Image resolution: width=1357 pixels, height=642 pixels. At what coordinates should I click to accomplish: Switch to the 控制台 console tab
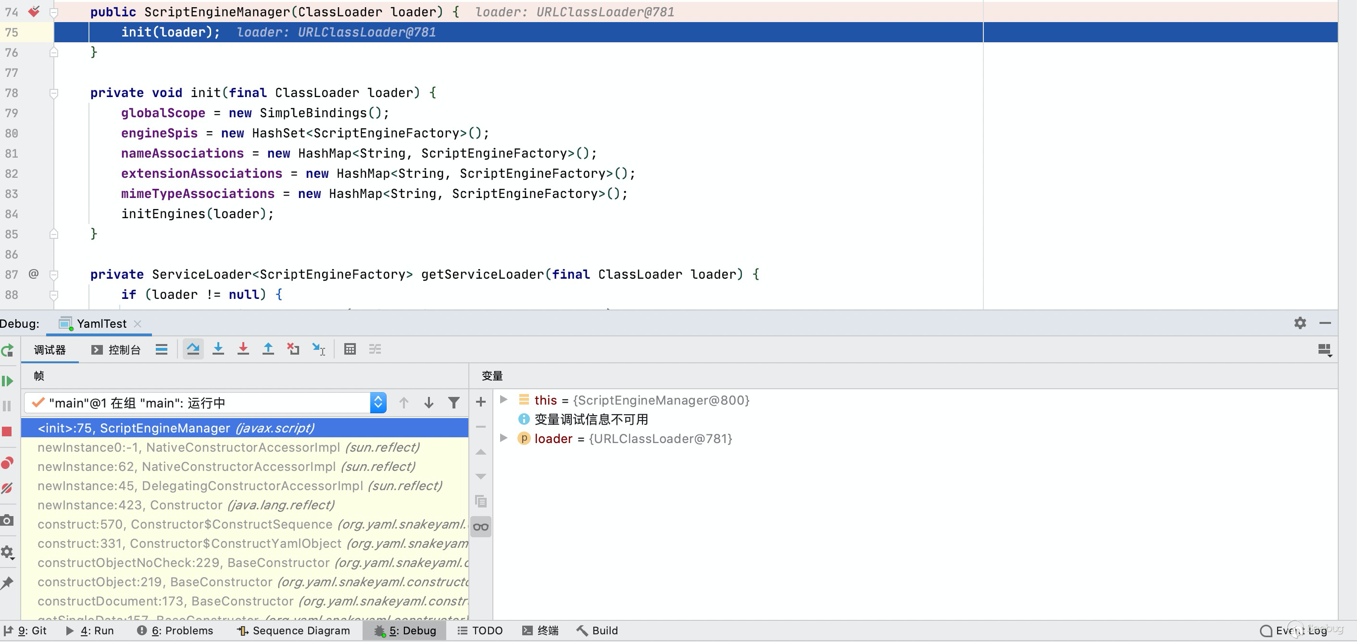116,350
